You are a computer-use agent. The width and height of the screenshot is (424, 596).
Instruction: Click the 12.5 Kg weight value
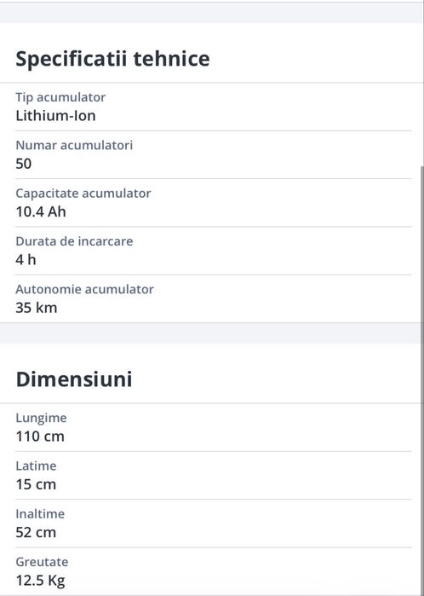click(x=40, y=581)
